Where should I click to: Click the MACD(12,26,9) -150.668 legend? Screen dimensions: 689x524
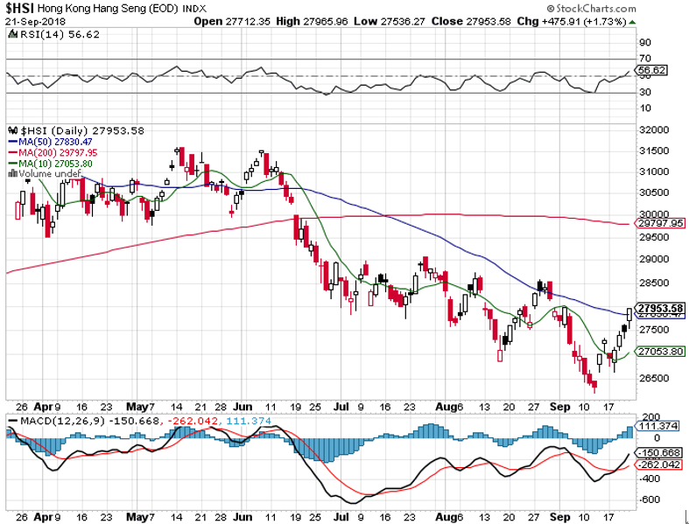pyautogui.click(x=83, y=422)
